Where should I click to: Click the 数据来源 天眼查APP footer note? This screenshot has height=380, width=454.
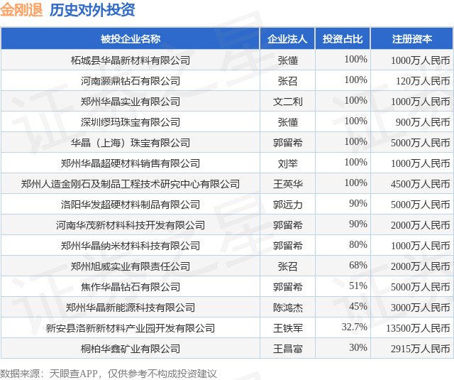(109, 374)
